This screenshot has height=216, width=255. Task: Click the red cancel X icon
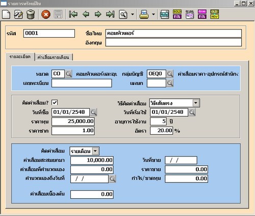click(46, 14)
